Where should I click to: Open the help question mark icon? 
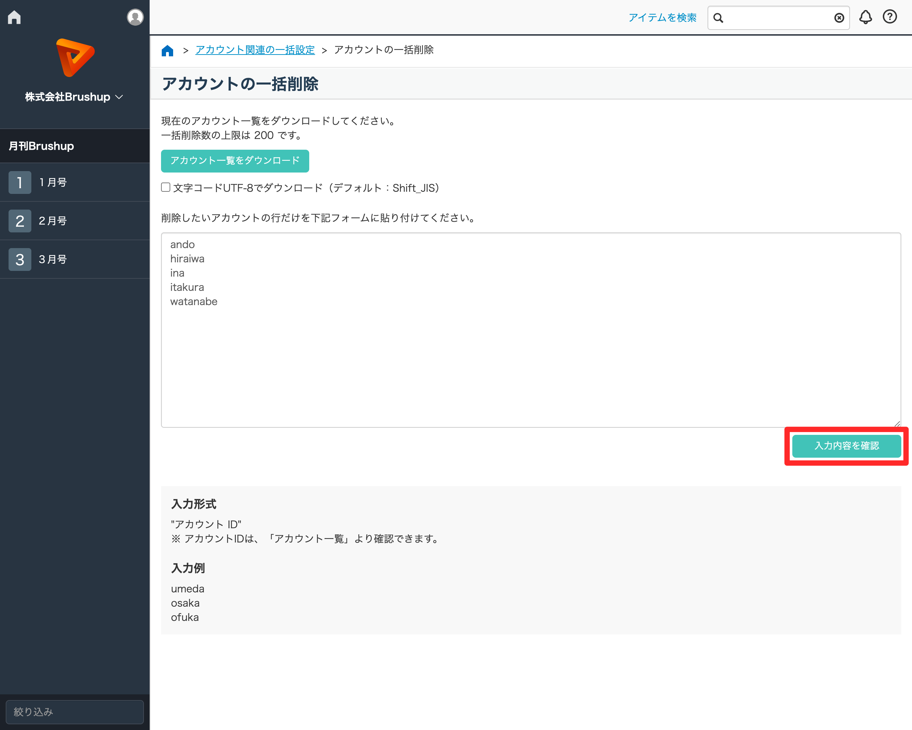click(x=890, y=17)
